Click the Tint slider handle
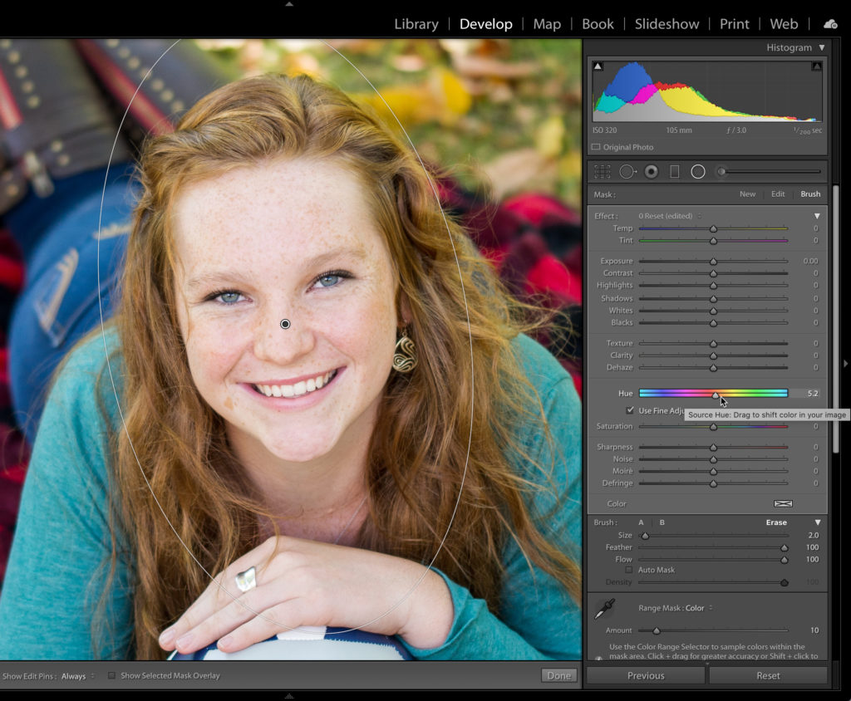Image resolution: width=851 pixels, height=701 pixels. pos(713,241)
